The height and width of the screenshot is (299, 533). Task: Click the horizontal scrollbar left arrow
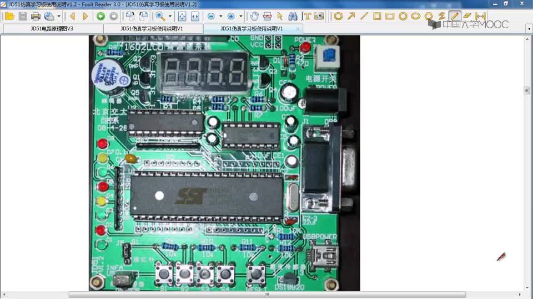pyautogui.click(x=3, y=295)
